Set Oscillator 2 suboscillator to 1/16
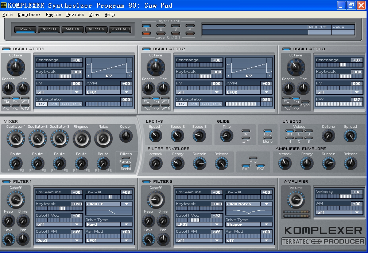The image size is (368, 253). tap(216, 104)
